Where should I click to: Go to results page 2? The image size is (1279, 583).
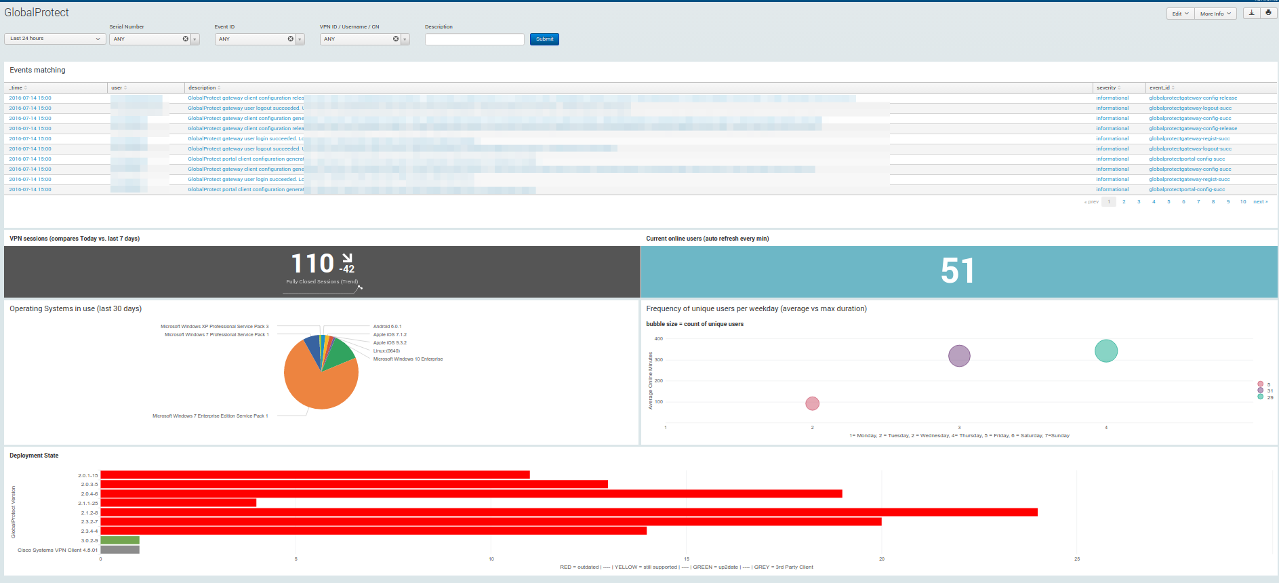[x=1124, y=202]
